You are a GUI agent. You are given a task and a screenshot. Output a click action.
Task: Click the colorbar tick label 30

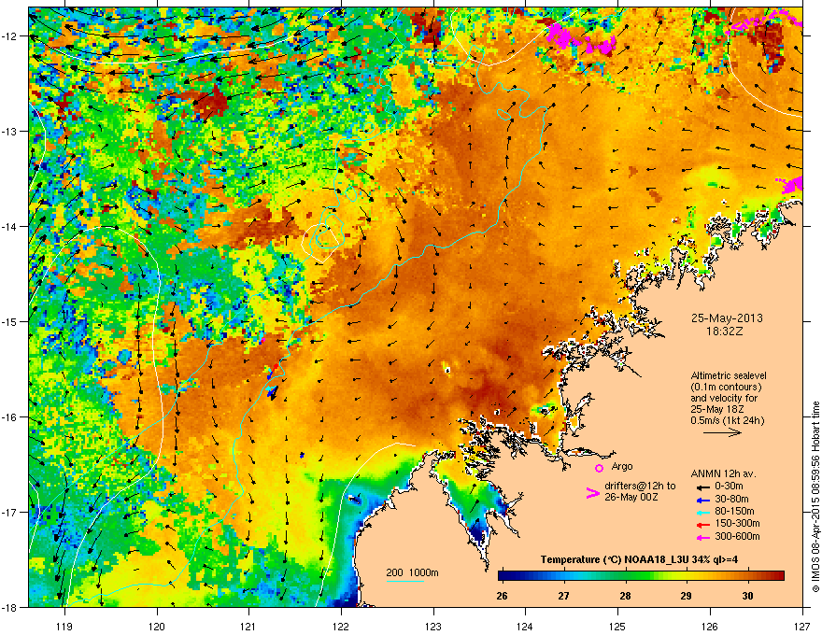(747, 596)
